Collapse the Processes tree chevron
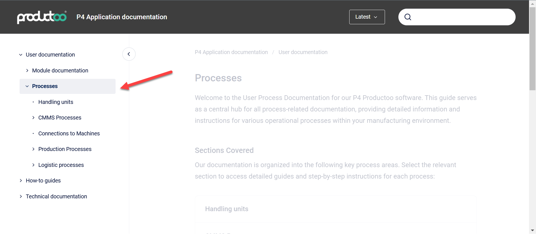536x234 pixels. pos(27,86)
